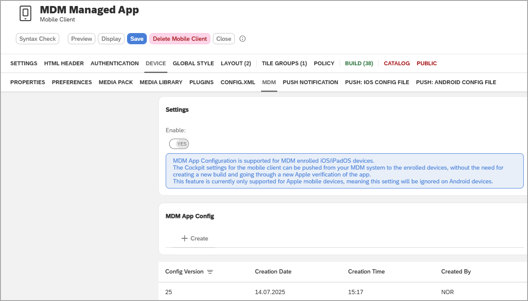Click the filter icon on Config Version column
This screenshot has height=301, width=528.
210,271
